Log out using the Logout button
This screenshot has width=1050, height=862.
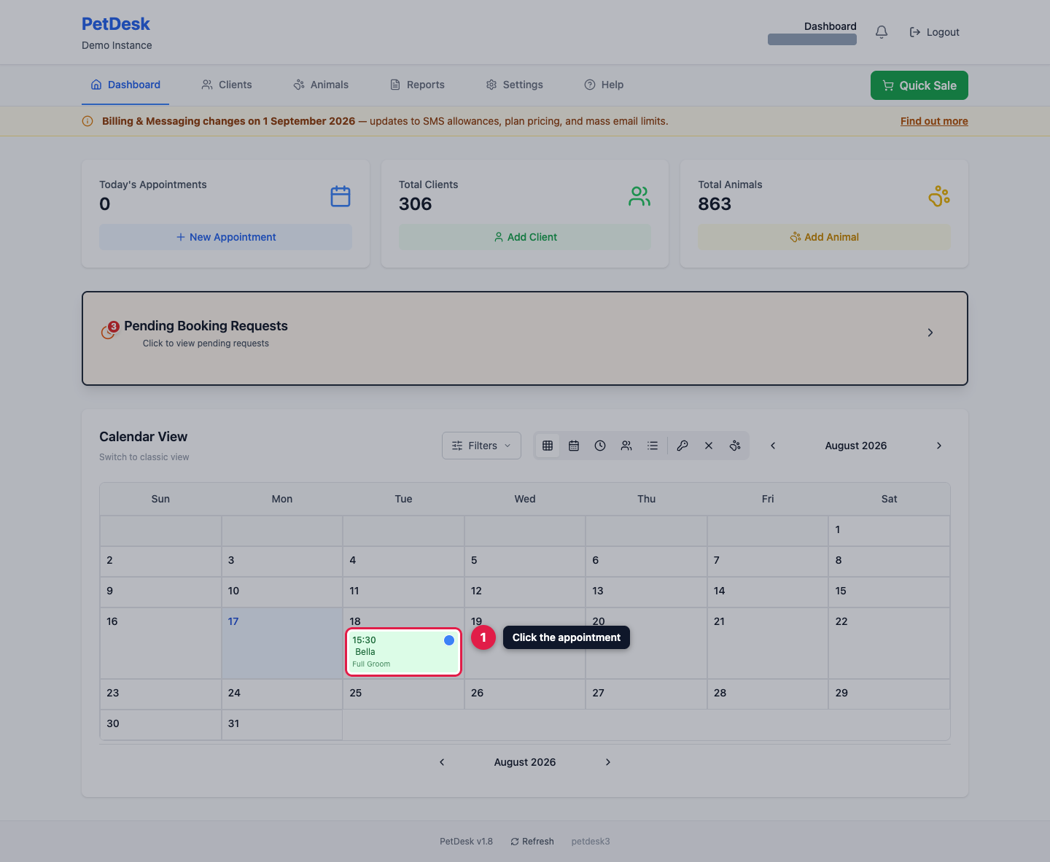pyautogui.click(x=934, y=32)
